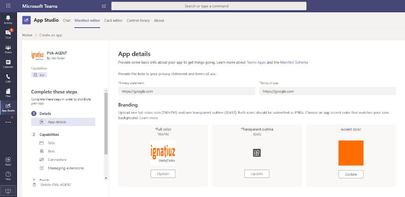Update the Accent color
The width and height of the screenshot is (405, 197).
tap(351, 174)
